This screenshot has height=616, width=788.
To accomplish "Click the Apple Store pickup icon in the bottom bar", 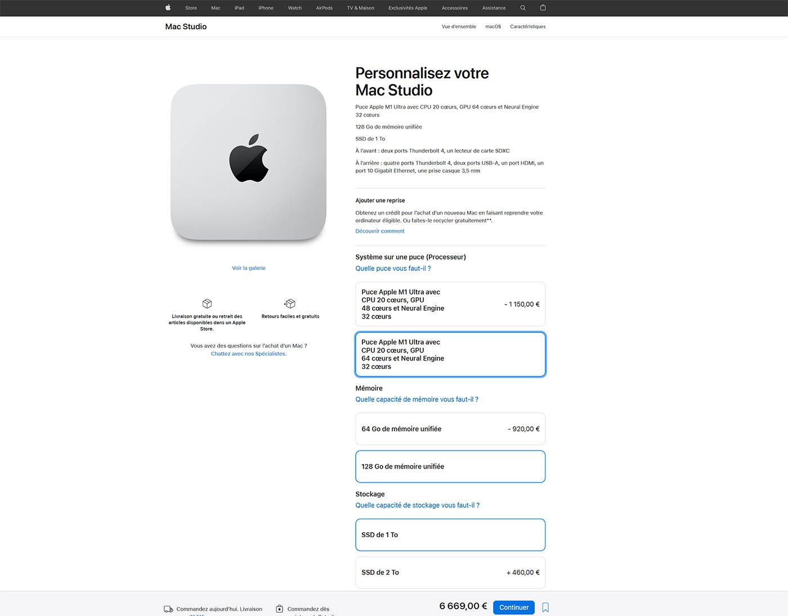I will coord(280,609).
